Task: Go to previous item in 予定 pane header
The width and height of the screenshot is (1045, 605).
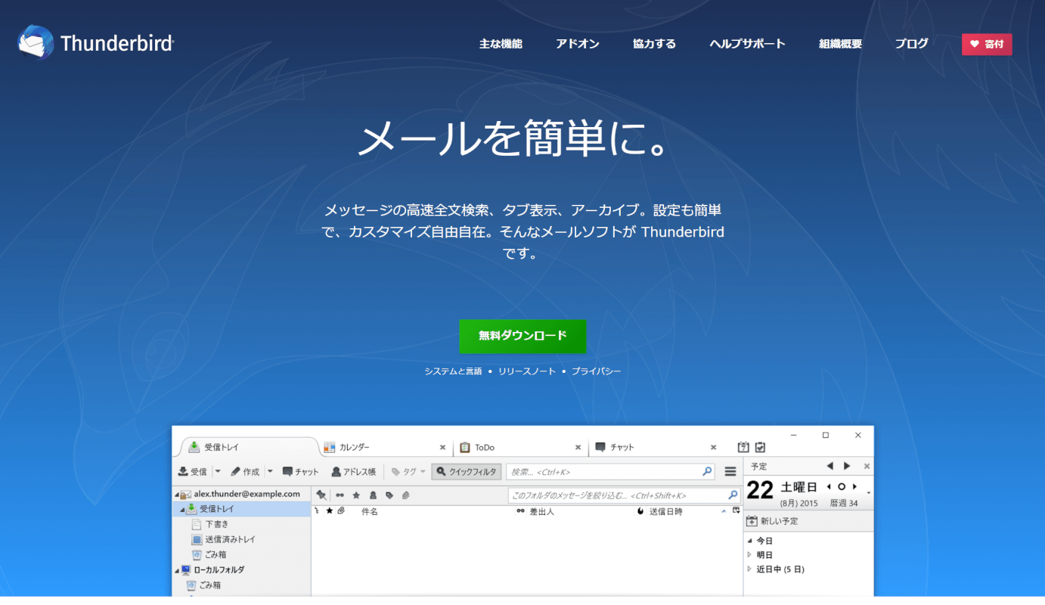Action: pos(829,466)
